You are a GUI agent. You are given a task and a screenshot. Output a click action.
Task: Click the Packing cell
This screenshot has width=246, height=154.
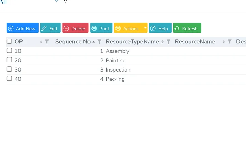pos(115,79)
